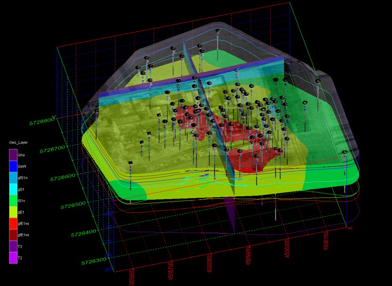
Task: Click the T3 legend color swatch
Action: pyautogui.click(x=13, y=246)
